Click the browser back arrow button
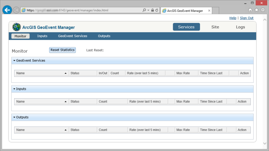The height and width of the screenshot is (151, 269). (x=7, y=10)
